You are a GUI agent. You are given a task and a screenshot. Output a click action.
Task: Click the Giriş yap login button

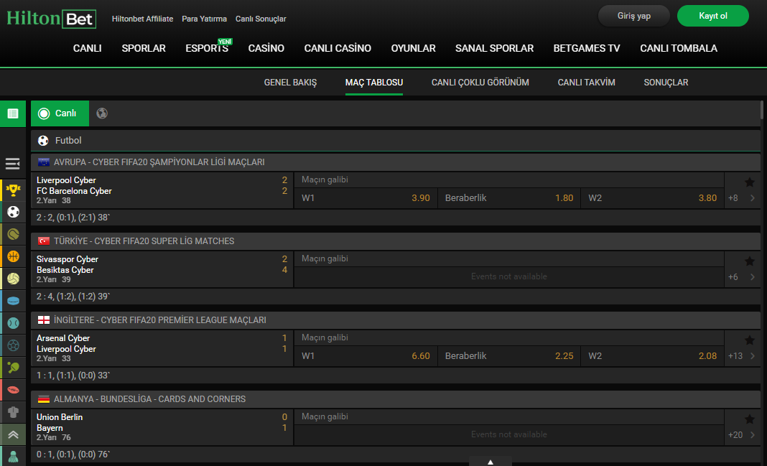click(634, 16)
